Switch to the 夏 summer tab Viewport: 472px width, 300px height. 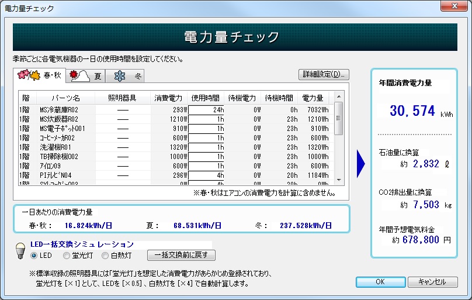coord(85,76)
